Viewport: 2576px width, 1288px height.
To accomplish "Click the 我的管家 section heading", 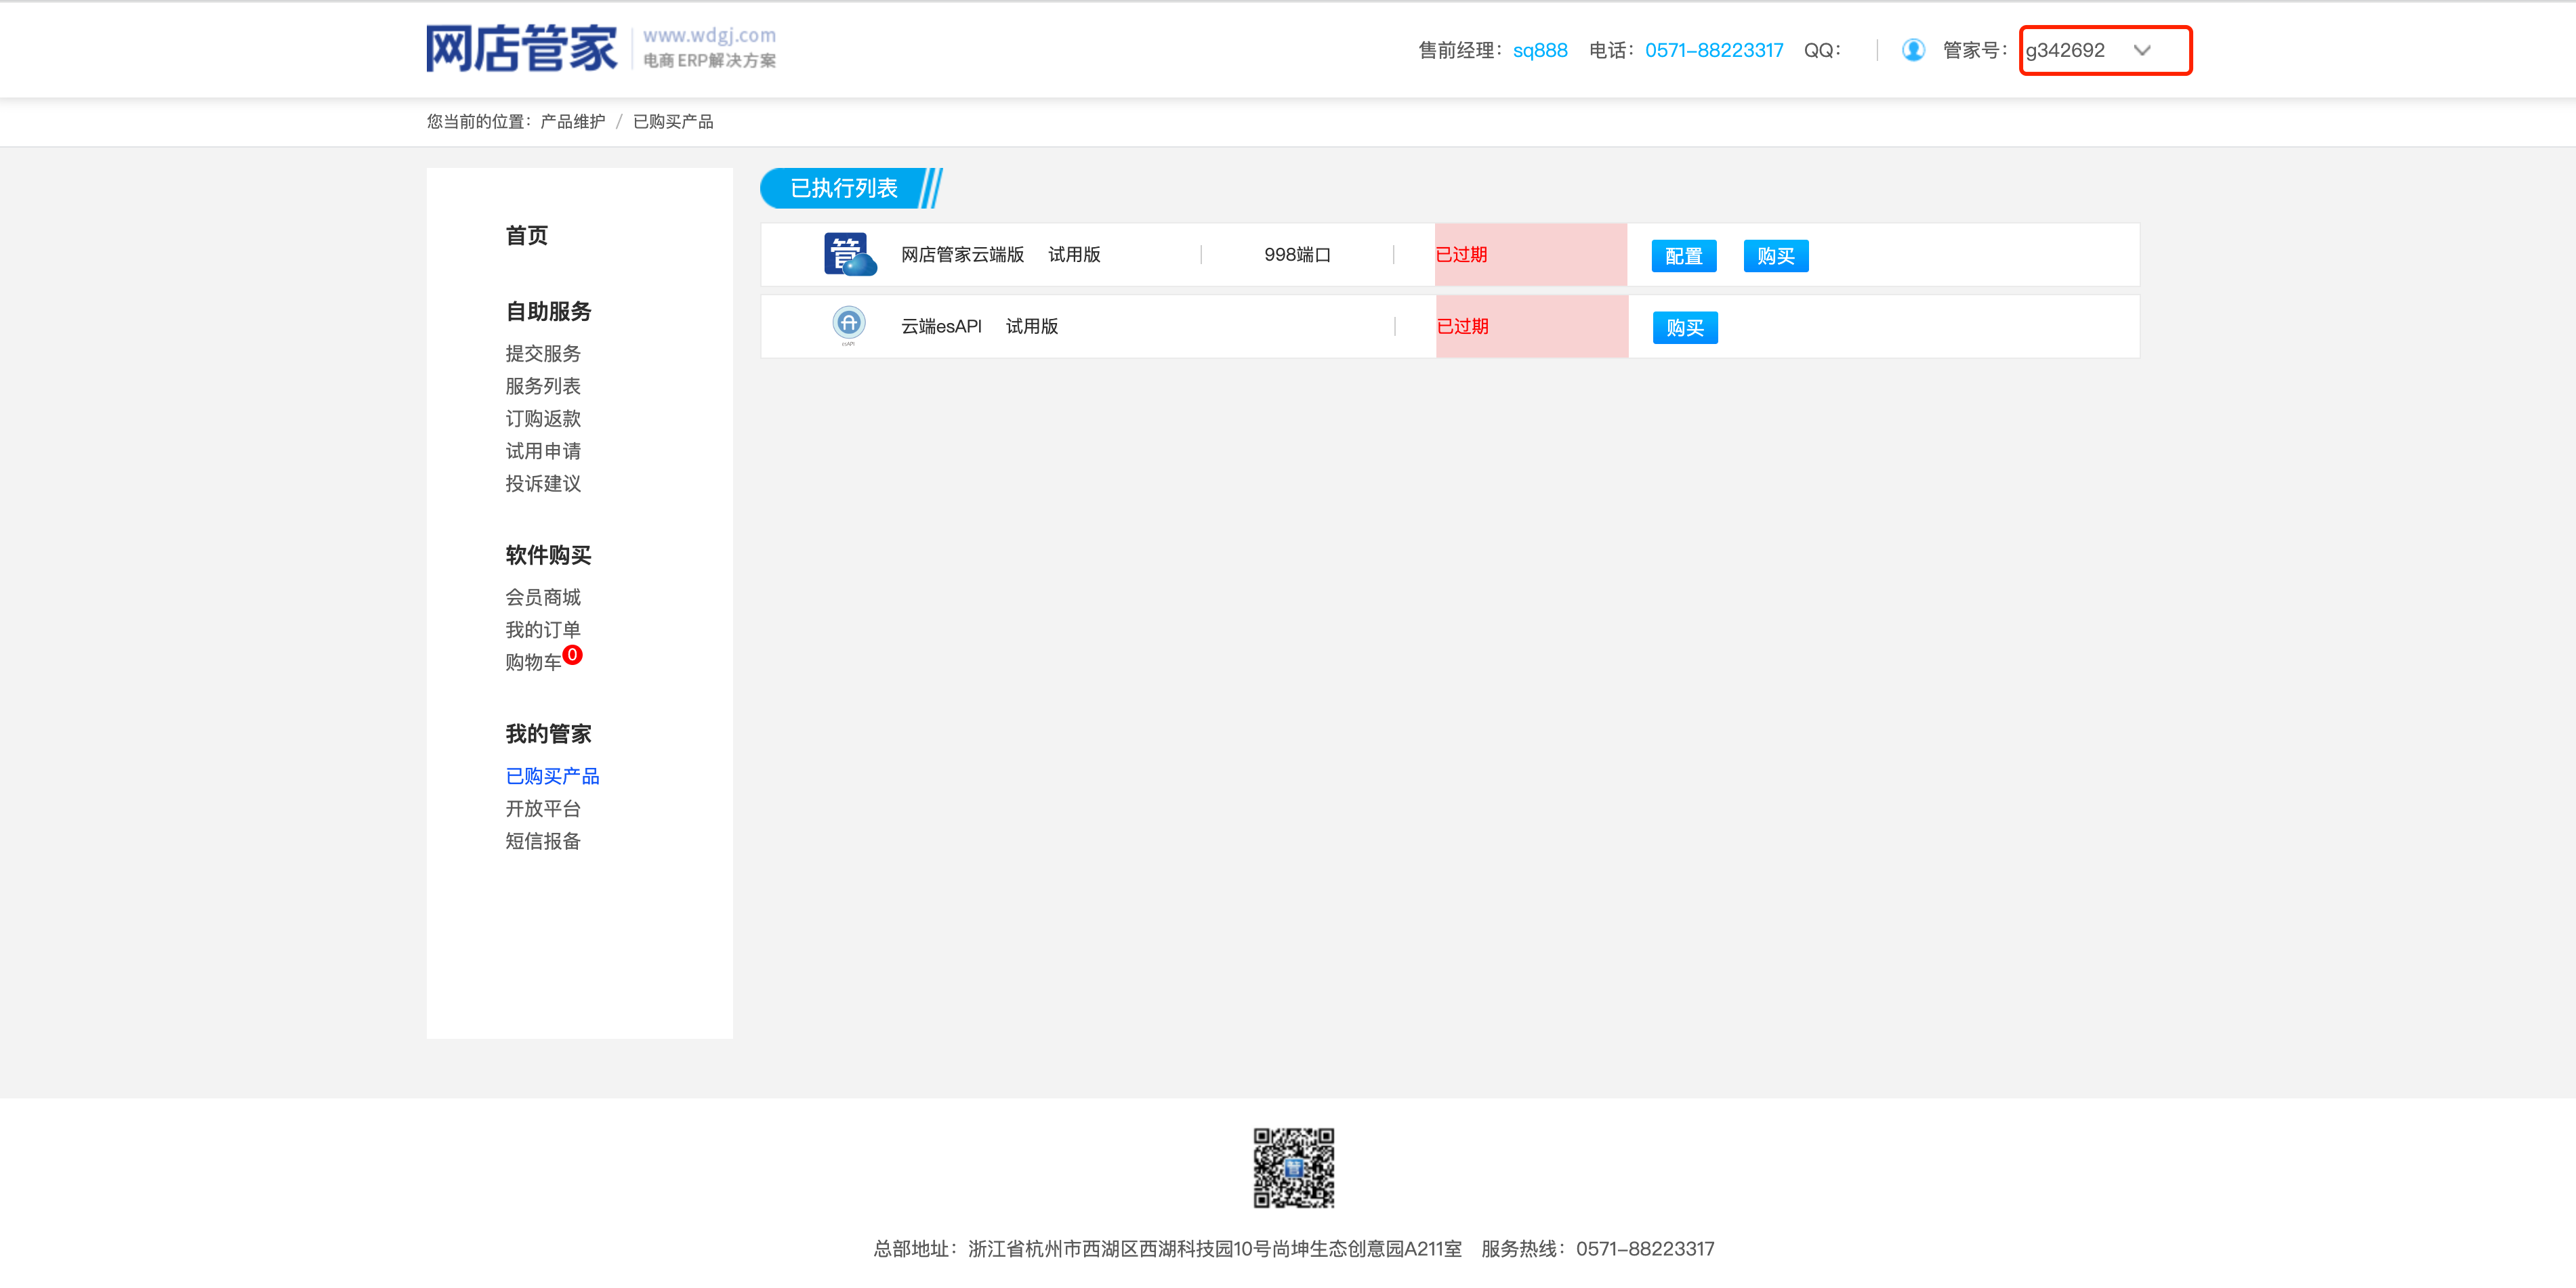I will pos(548,735).
